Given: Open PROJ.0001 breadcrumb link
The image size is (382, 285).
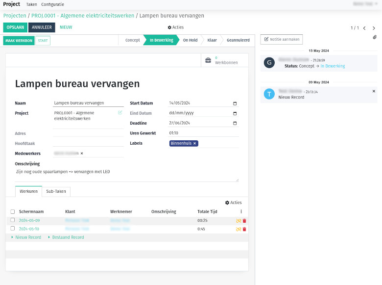Looking at the screenshot, I should [83, 16].
